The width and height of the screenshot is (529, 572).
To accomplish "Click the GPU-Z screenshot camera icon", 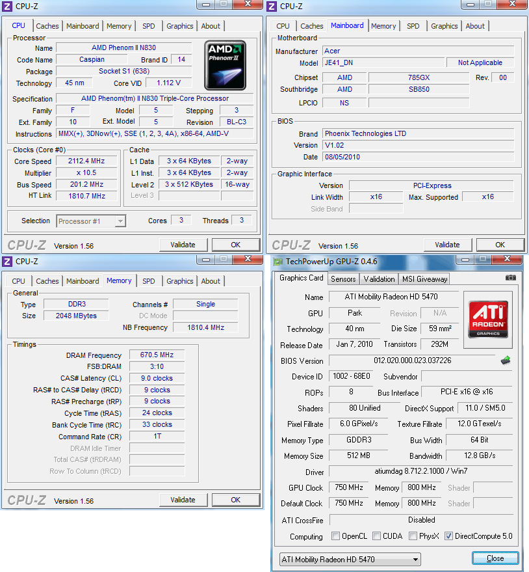I will pos(510,278).
